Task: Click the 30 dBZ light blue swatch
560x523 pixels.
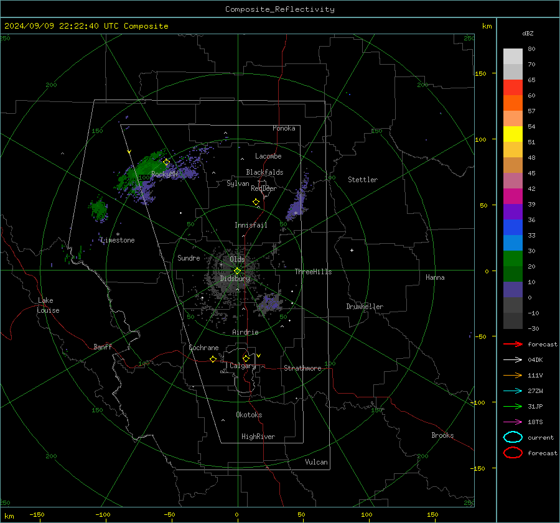Action: coord(513,243)
